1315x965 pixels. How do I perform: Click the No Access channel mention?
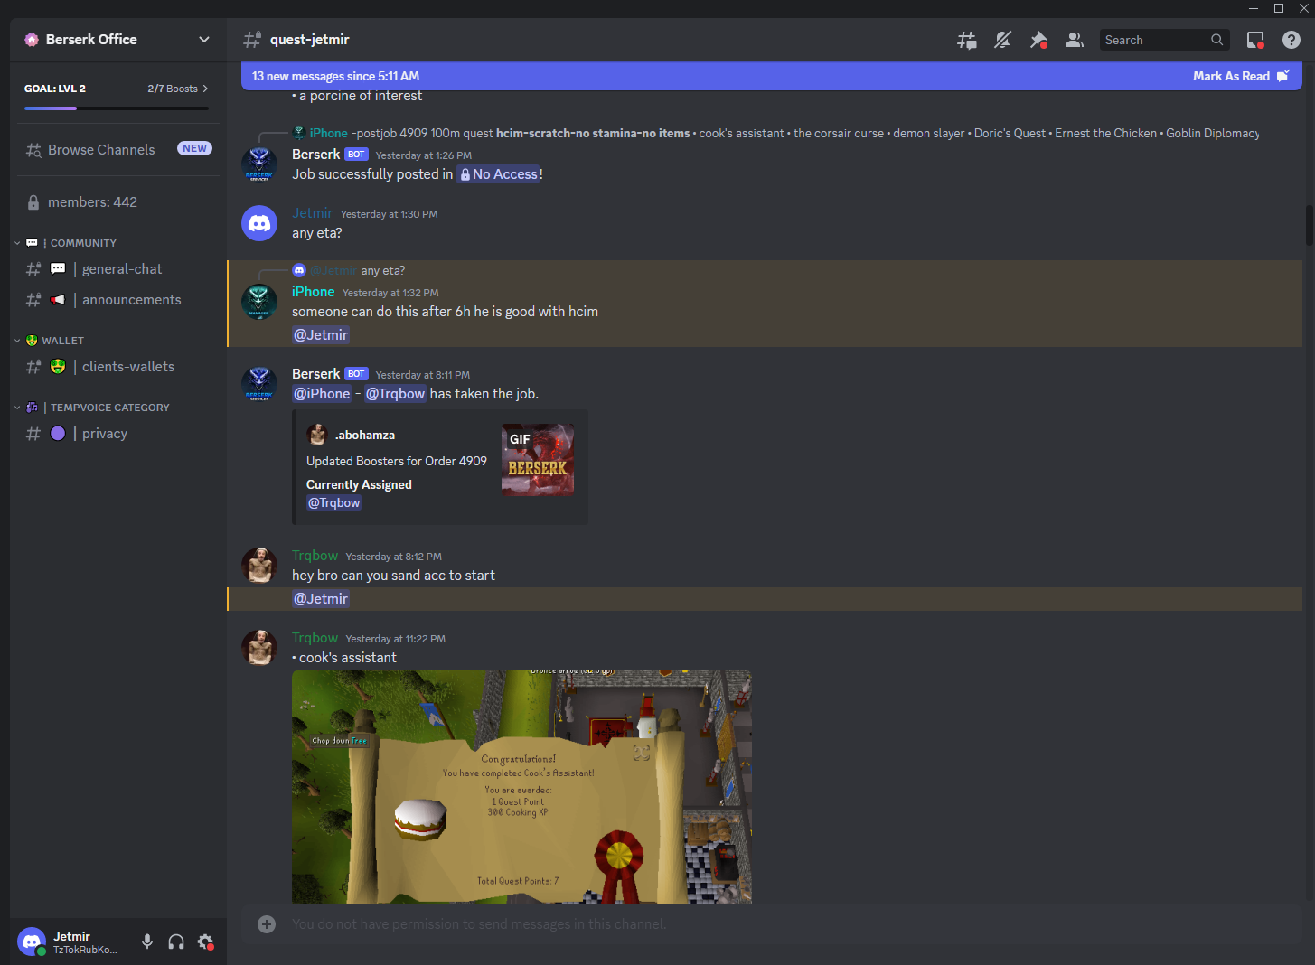pyautogui.click(x=500, y=174)
